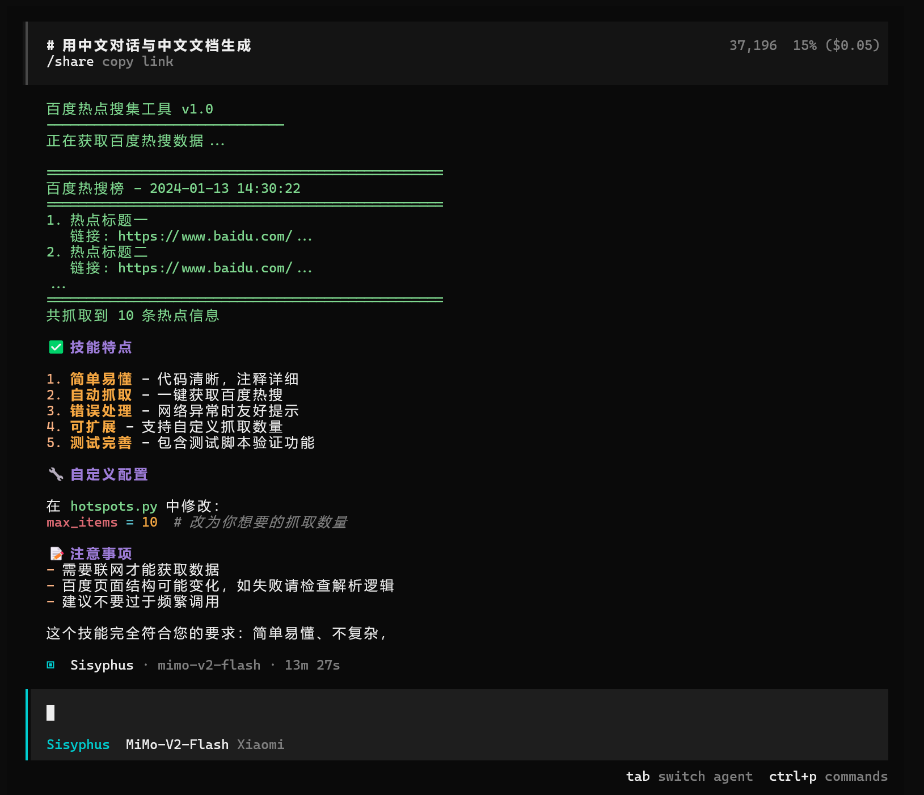
Task: Click the tab switch agent hint
Action: [689, 776]
